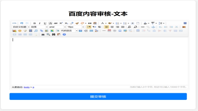The height and width of the screenshot is (111, 198).
Task: Click the 百度内容审核-文本 heading
Action: pyautogui.click(x=98, y=14)
